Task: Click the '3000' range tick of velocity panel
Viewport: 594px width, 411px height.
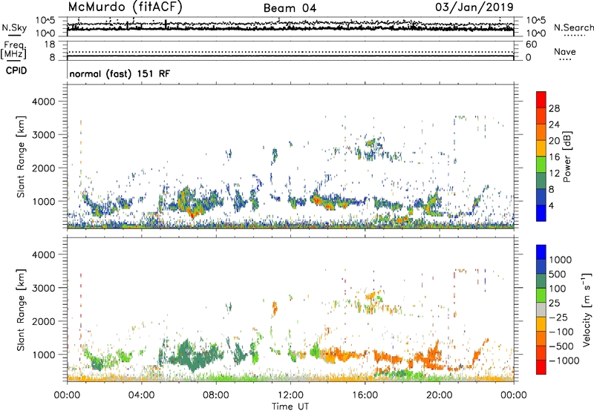Action: click(43, 288)
